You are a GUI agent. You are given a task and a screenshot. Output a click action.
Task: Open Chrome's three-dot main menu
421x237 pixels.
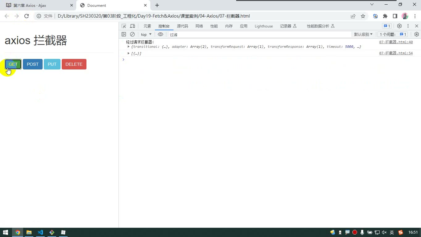pos(415,16)
